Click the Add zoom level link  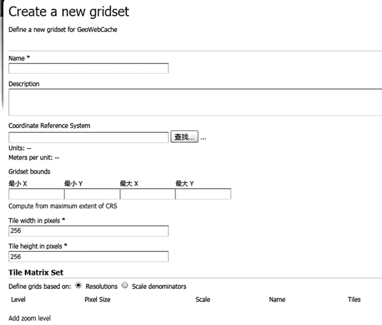29,317
